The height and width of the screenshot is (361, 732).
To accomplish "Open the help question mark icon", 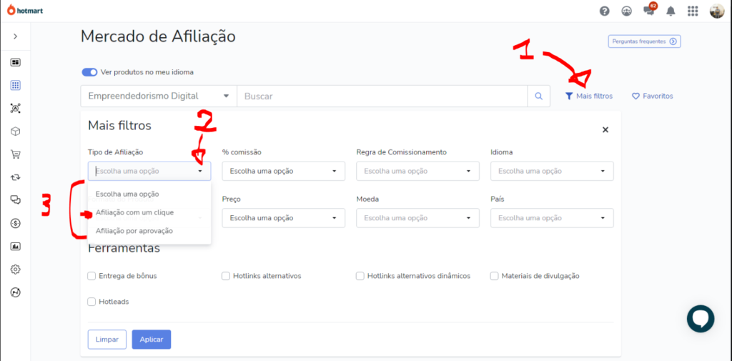I will [x=605, y=11].
